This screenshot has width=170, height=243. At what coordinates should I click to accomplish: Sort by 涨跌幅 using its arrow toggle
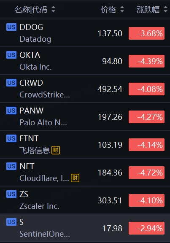[x=165, y=9]
